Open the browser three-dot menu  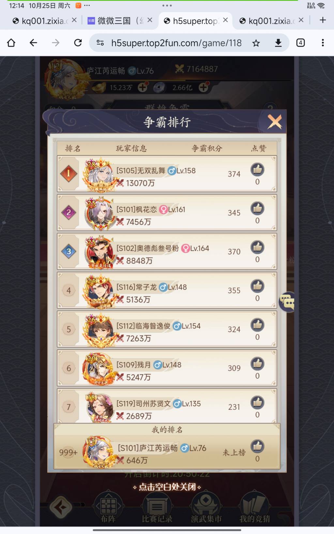(323, 43)
